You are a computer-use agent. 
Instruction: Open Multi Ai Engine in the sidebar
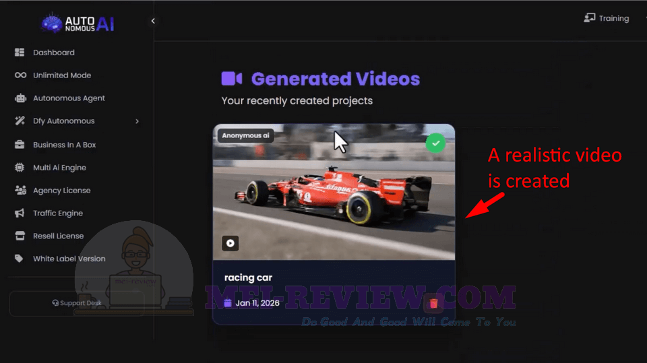click(x=60, y=168)
